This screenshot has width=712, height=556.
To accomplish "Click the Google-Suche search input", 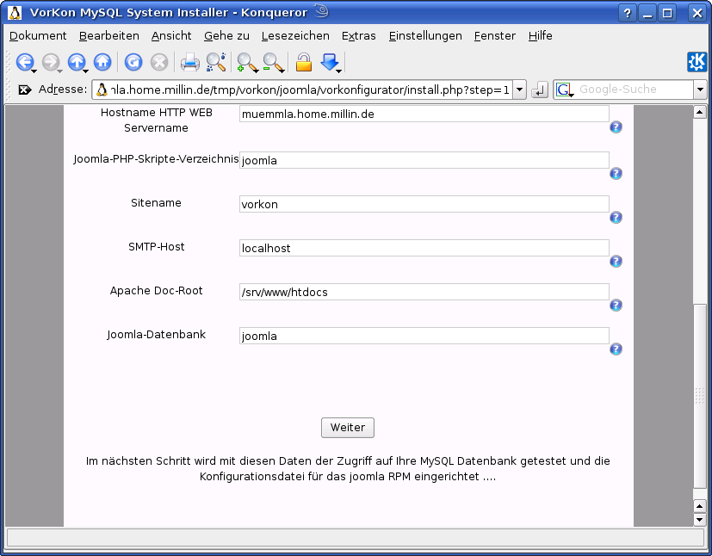I will click(635, 90).
